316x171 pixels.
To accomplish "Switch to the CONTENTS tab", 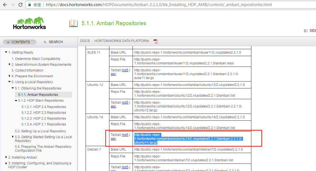I will [20, 42].
